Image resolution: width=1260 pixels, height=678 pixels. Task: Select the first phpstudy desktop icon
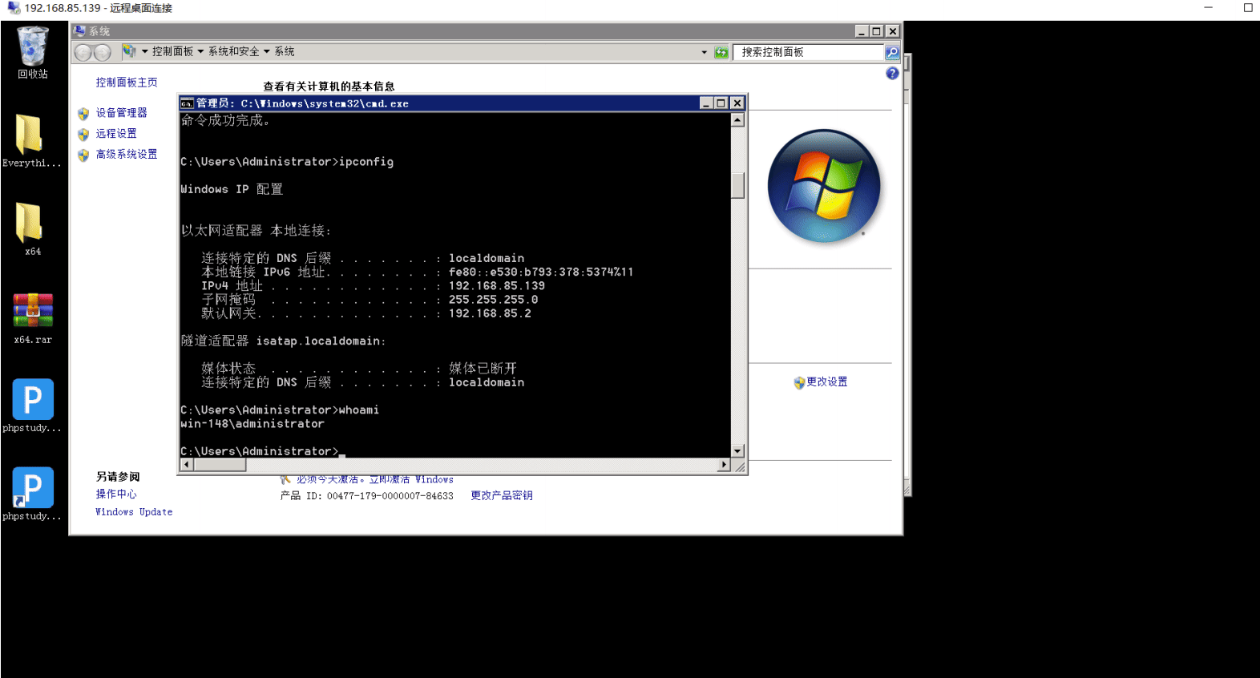(32, 405)
